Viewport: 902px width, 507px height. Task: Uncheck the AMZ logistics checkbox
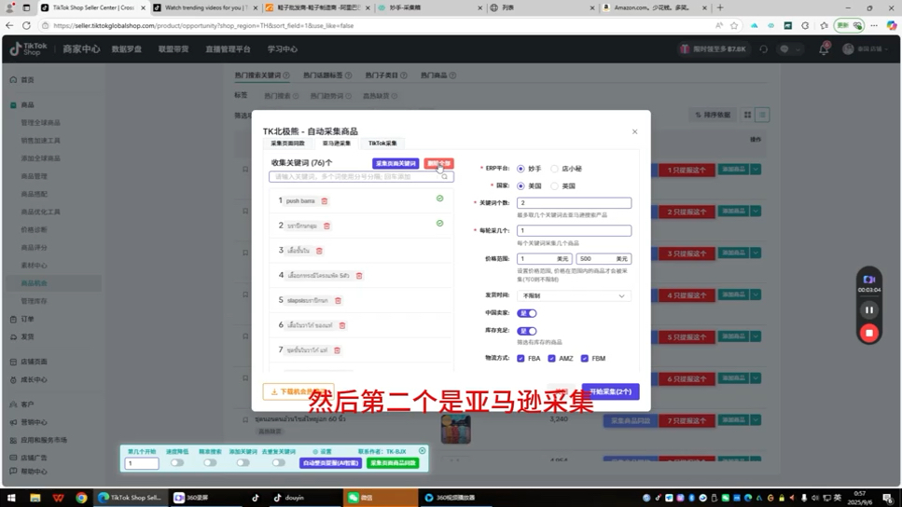551,359
